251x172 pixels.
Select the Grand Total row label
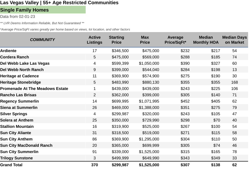coord(11,165)
